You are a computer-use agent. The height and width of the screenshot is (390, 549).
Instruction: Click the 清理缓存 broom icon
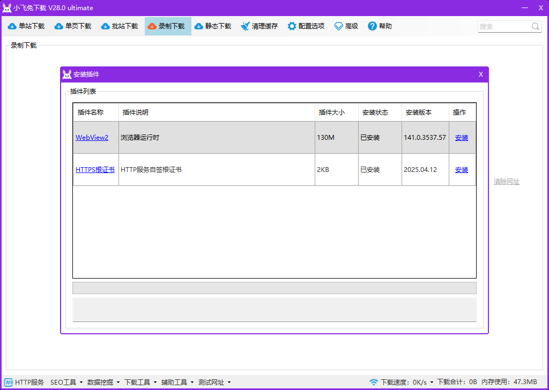point(246,26)
